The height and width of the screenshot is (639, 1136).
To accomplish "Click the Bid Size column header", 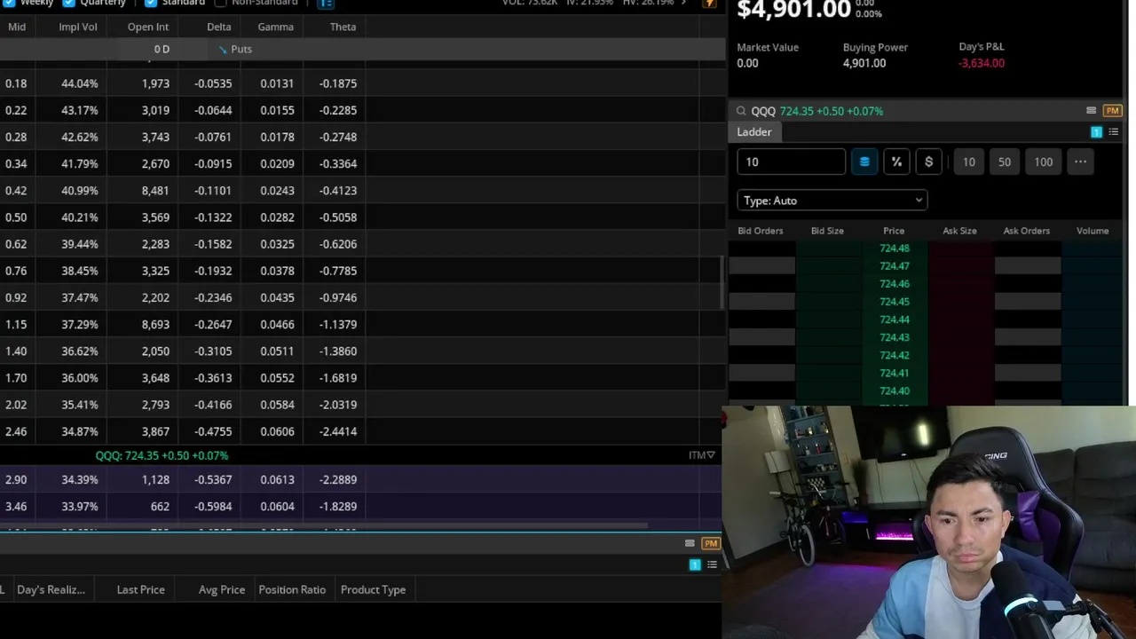I will 827,231.
